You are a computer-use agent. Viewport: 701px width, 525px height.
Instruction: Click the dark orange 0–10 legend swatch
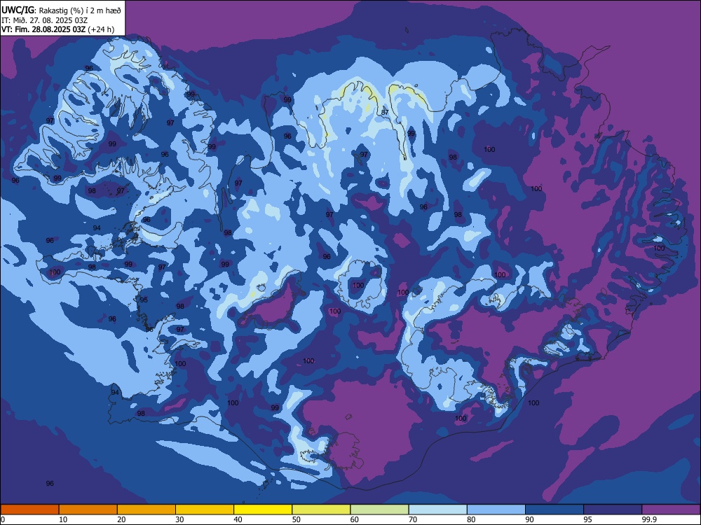[29, 510]
